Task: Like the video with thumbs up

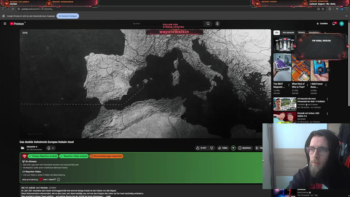Action: point(201,148)
